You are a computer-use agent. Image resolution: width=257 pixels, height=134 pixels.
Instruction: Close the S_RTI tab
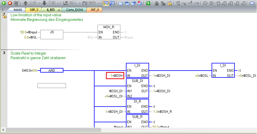coord(59,10)
